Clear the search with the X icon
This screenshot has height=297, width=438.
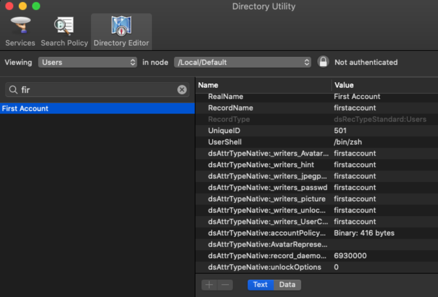tap(182, 89)
